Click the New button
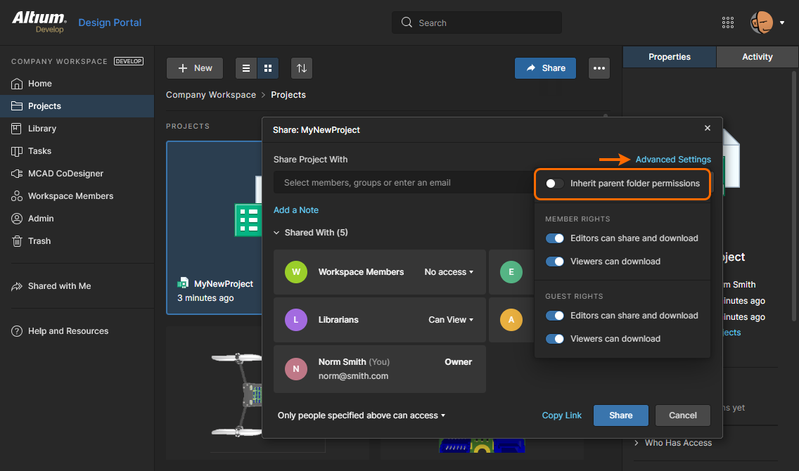 [x=195, y=68]
